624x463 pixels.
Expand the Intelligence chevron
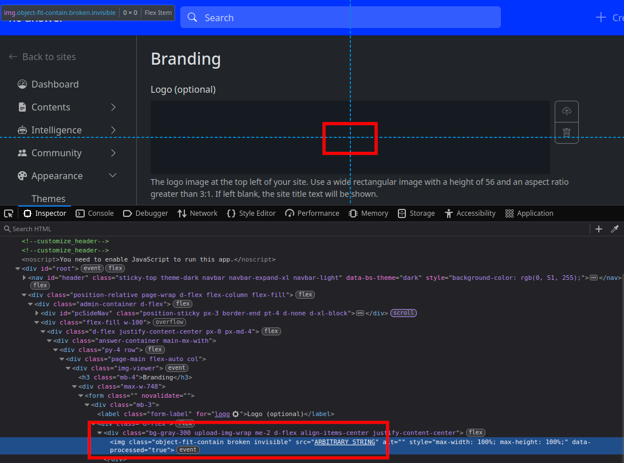[x=113, y=130]
